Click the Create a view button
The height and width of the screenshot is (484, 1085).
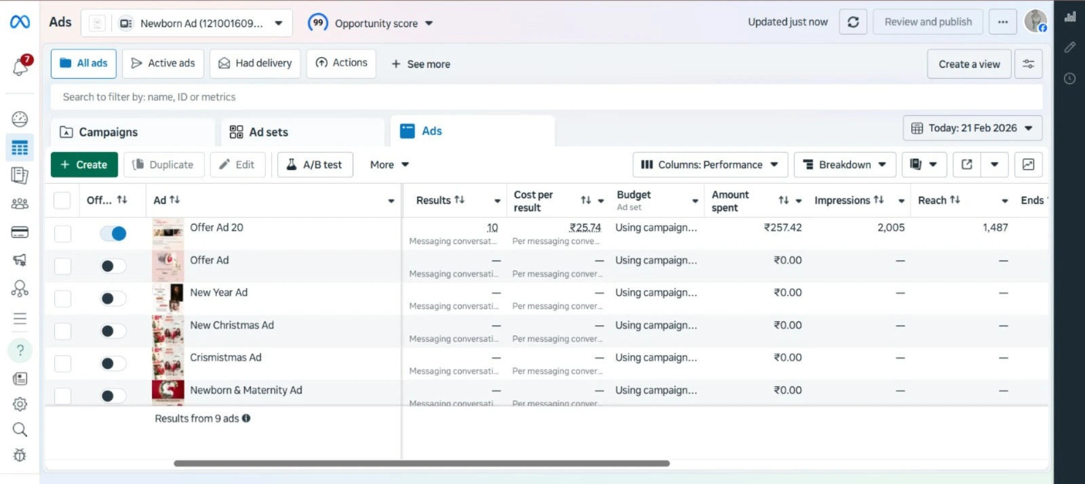point(969,64)
